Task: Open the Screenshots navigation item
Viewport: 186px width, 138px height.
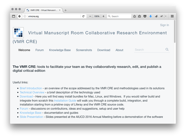Action: tap(84, 50)
